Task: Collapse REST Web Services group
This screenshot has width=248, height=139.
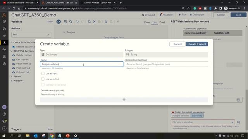Action: click(11, 51)
